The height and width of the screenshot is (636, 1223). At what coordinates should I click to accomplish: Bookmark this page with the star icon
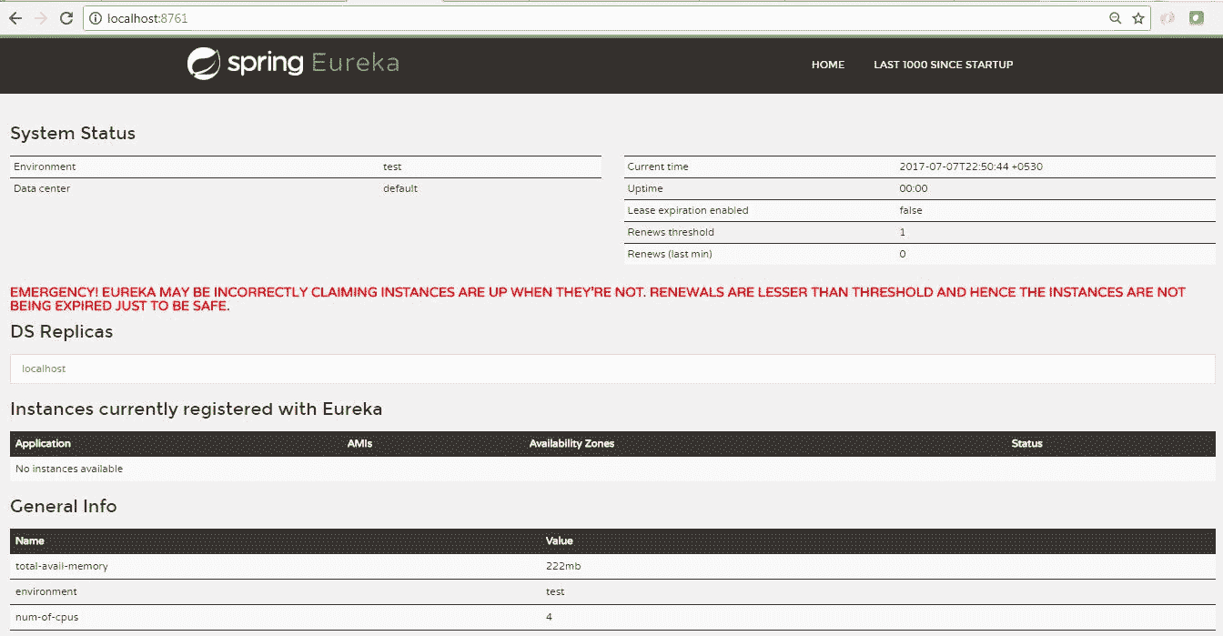click(1138, 18)
